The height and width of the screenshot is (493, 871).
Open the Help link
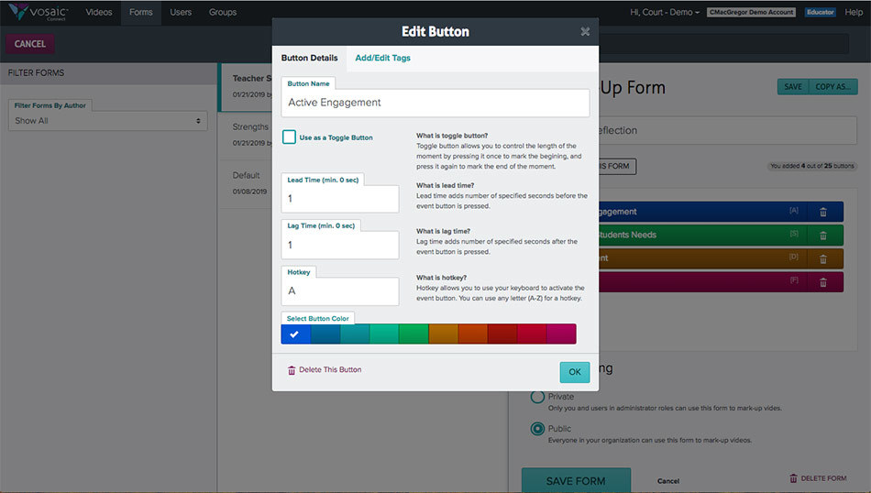(854, 12)
